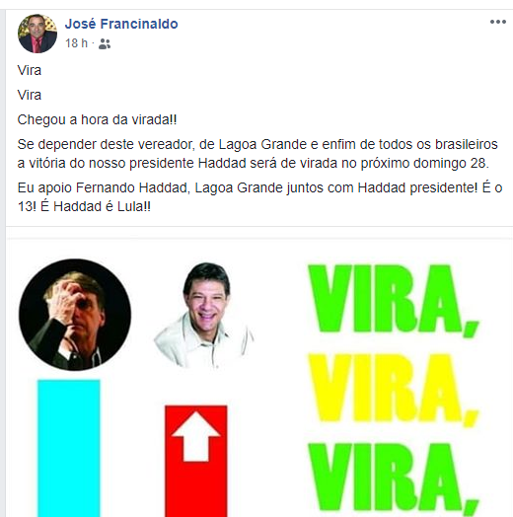Open the post options three-dots menu

click(498, 22)
